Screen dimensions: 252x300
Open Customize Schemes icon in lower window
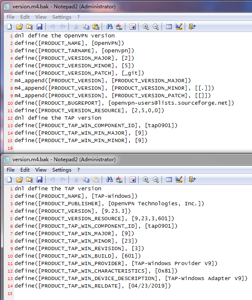(x=179, y=180)
